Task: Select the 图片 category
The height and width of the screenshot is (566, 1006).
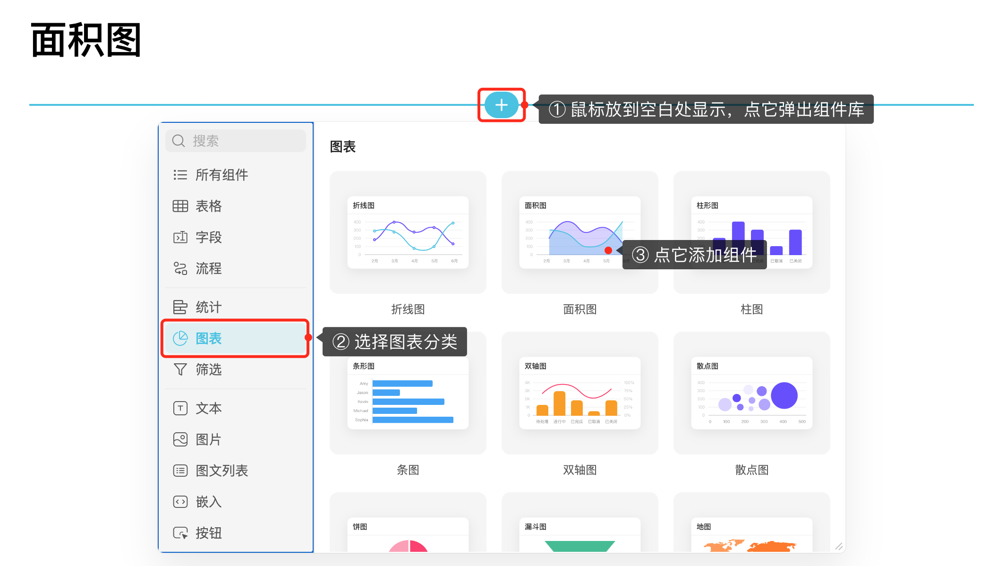Action: (x=236, y=439)
